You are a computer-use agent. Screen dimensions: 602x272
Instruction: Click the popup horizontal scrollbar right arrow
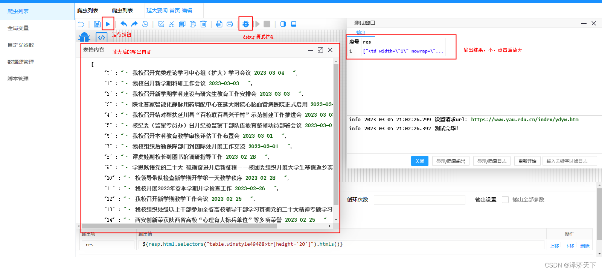[330, 226]
